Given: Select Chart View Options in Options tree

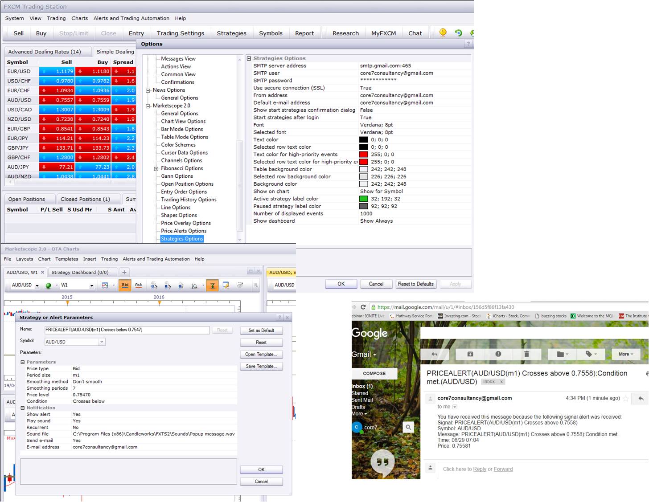Looking at the screenshot, I should [x=183, y=121].
